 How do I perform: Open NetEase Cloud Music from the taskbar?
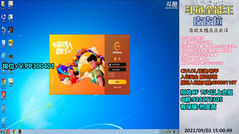click(x=8, y=132)
